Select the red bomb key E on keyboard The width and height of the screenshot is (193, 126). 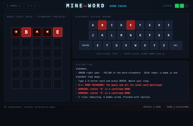click(x=131, y=25)
